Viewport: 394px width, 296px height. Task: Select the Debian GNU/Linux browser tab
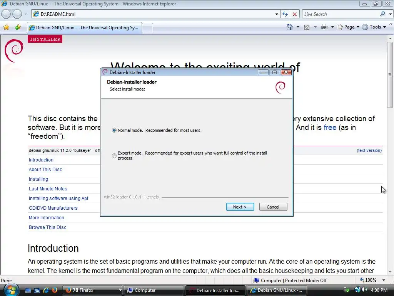[84, 28]
